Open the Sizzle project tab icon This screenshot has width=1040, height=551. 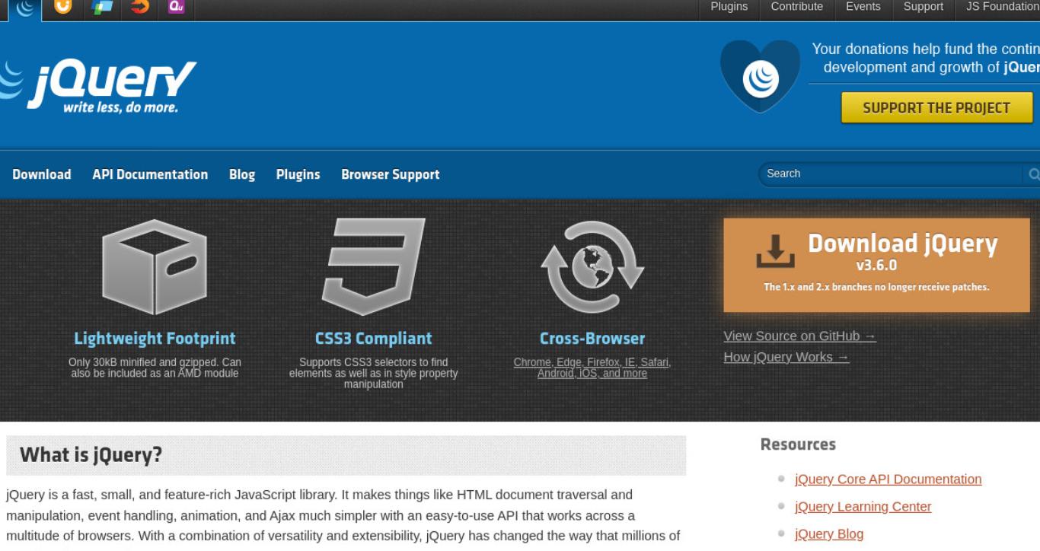coord(139,7)
